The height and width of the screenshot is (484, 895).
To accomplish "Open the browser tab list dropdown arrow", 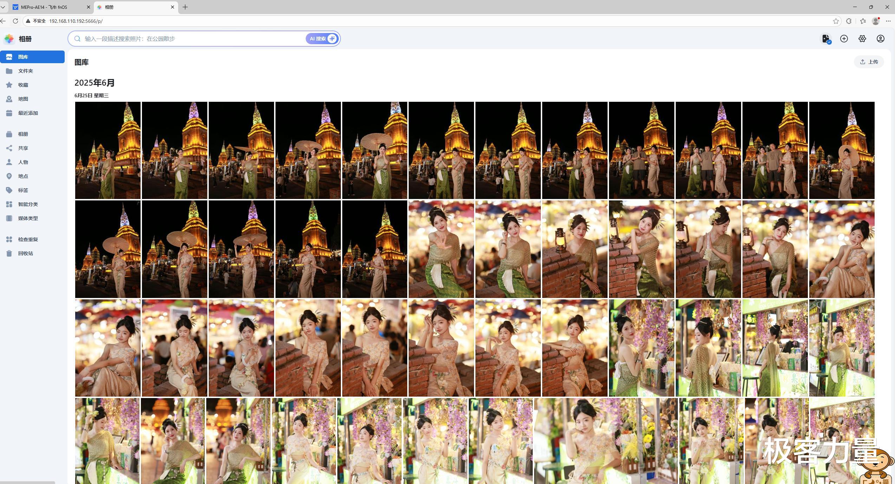I will pos(3,7).
